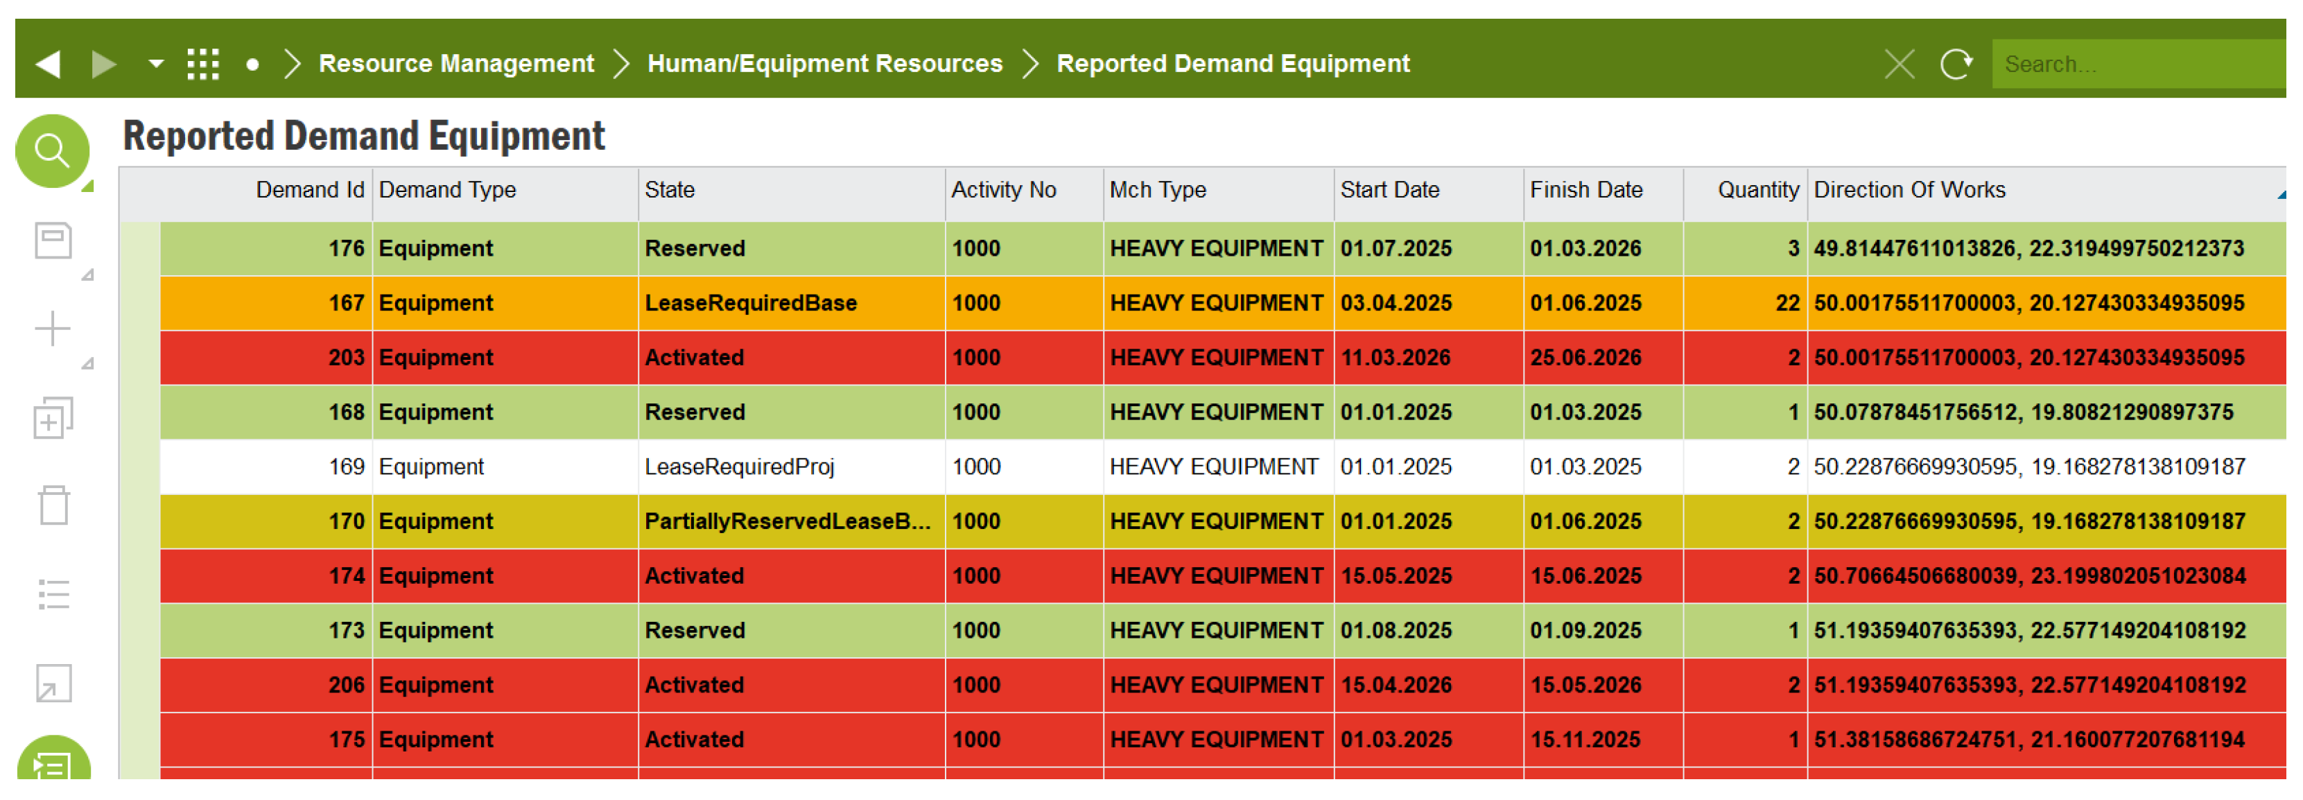Sort by State column header
The height and width of the screenshot is (800, 2303).
tap(791, 191)
